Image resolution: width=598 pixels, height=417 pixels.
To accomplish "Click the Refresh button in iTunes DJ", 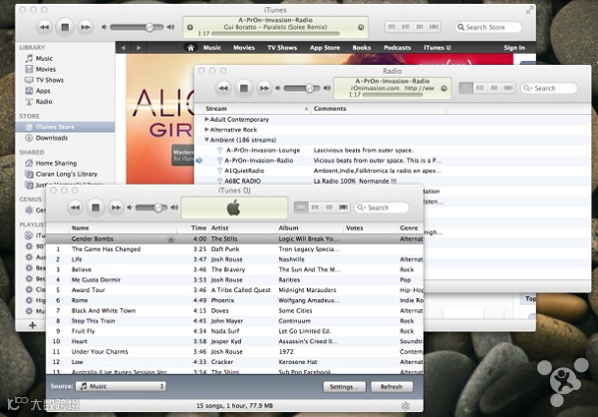I will click(392, 387).
